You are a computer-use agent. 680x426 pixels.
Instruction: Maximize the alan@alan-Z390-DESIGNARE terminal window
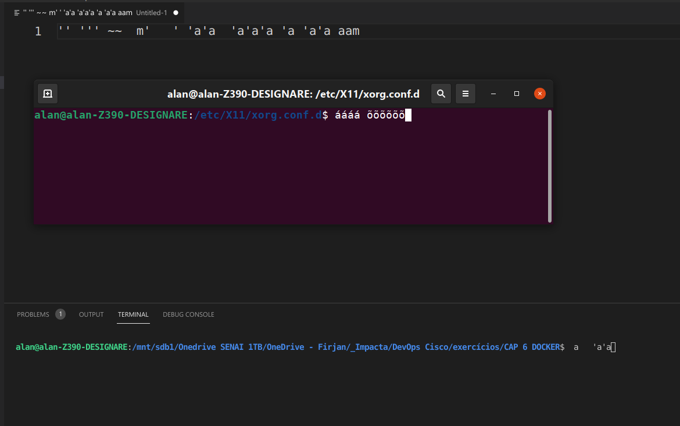click(517, 94)
